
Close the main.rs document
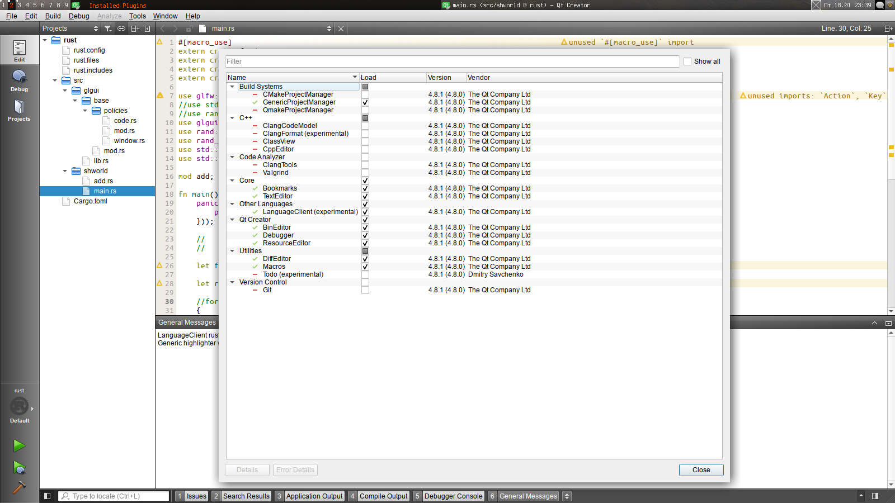(341, 29)
